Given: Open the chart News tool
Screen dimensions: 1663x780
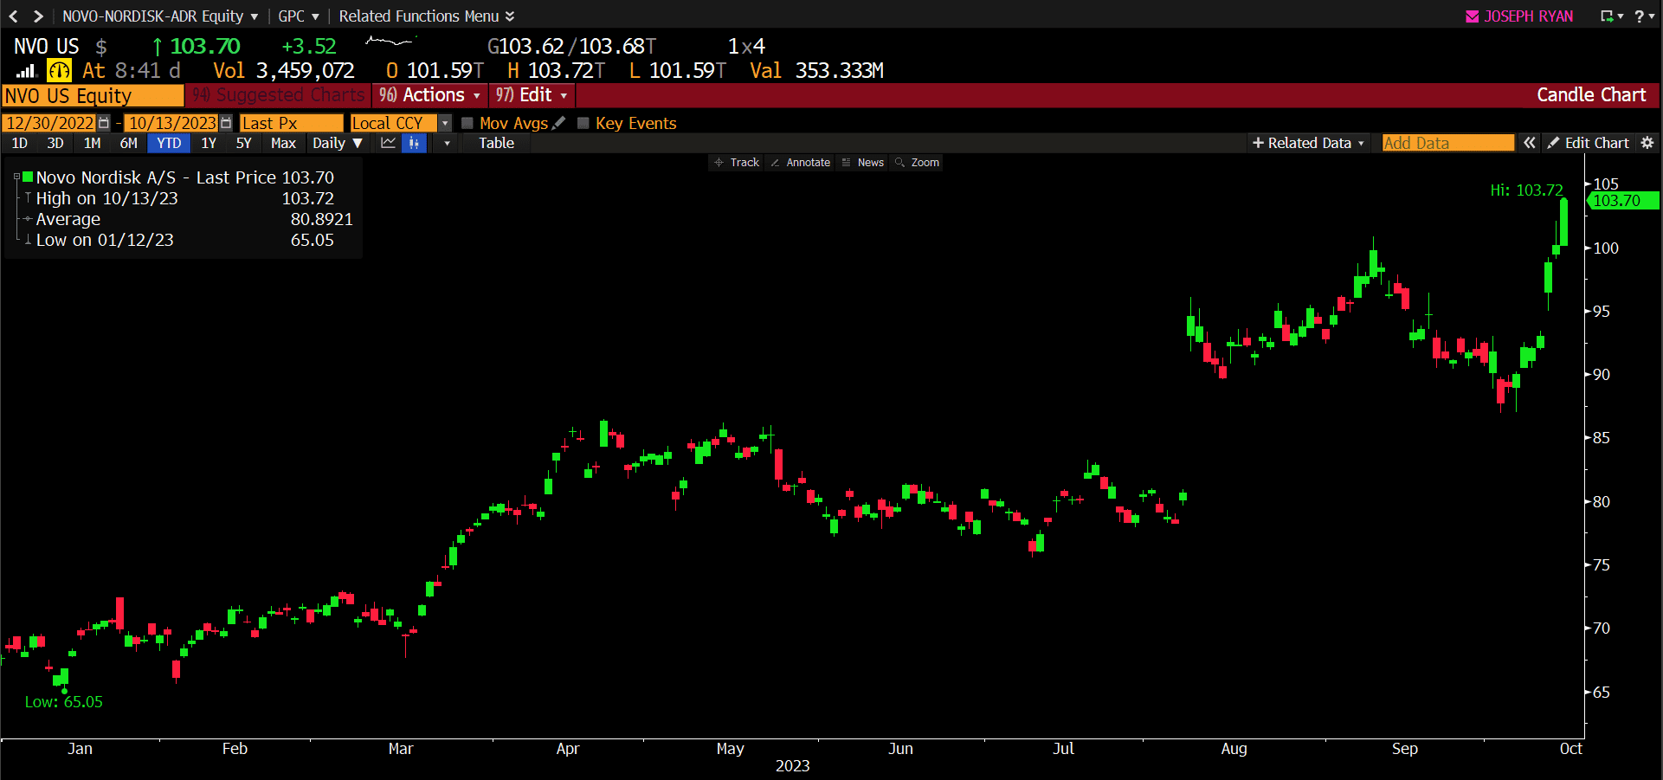Looking at the screenshot, I should [863, 163].
